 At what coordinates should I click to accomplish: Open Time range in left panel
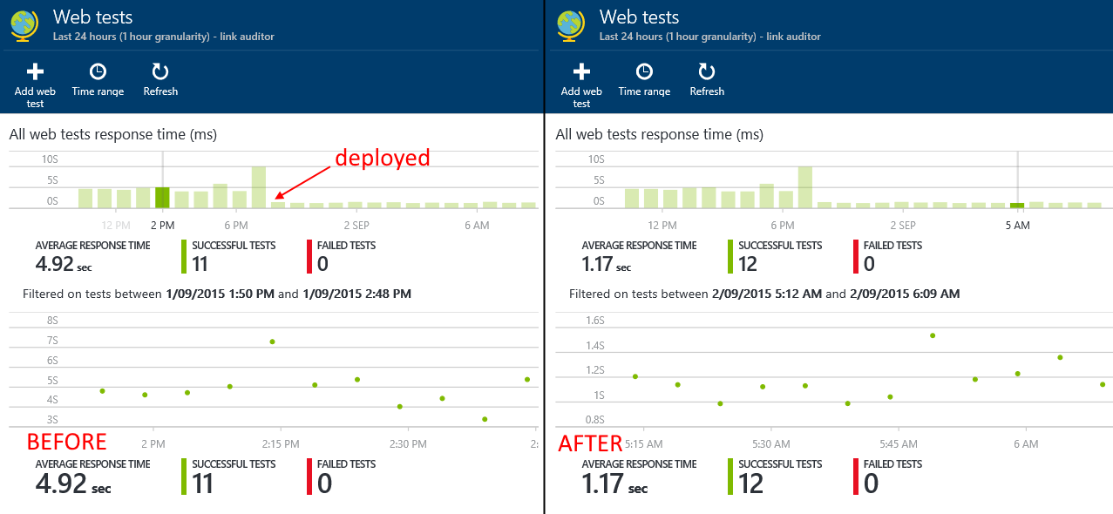98,79
